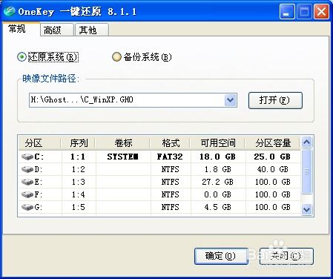Click NTFS format cell in G: row
333x279 pixels.
[170, 207]
